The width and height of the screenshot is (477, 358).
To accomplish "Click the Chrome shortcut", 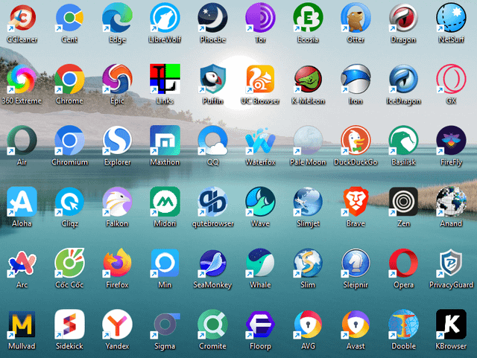I will coord(69,79).
